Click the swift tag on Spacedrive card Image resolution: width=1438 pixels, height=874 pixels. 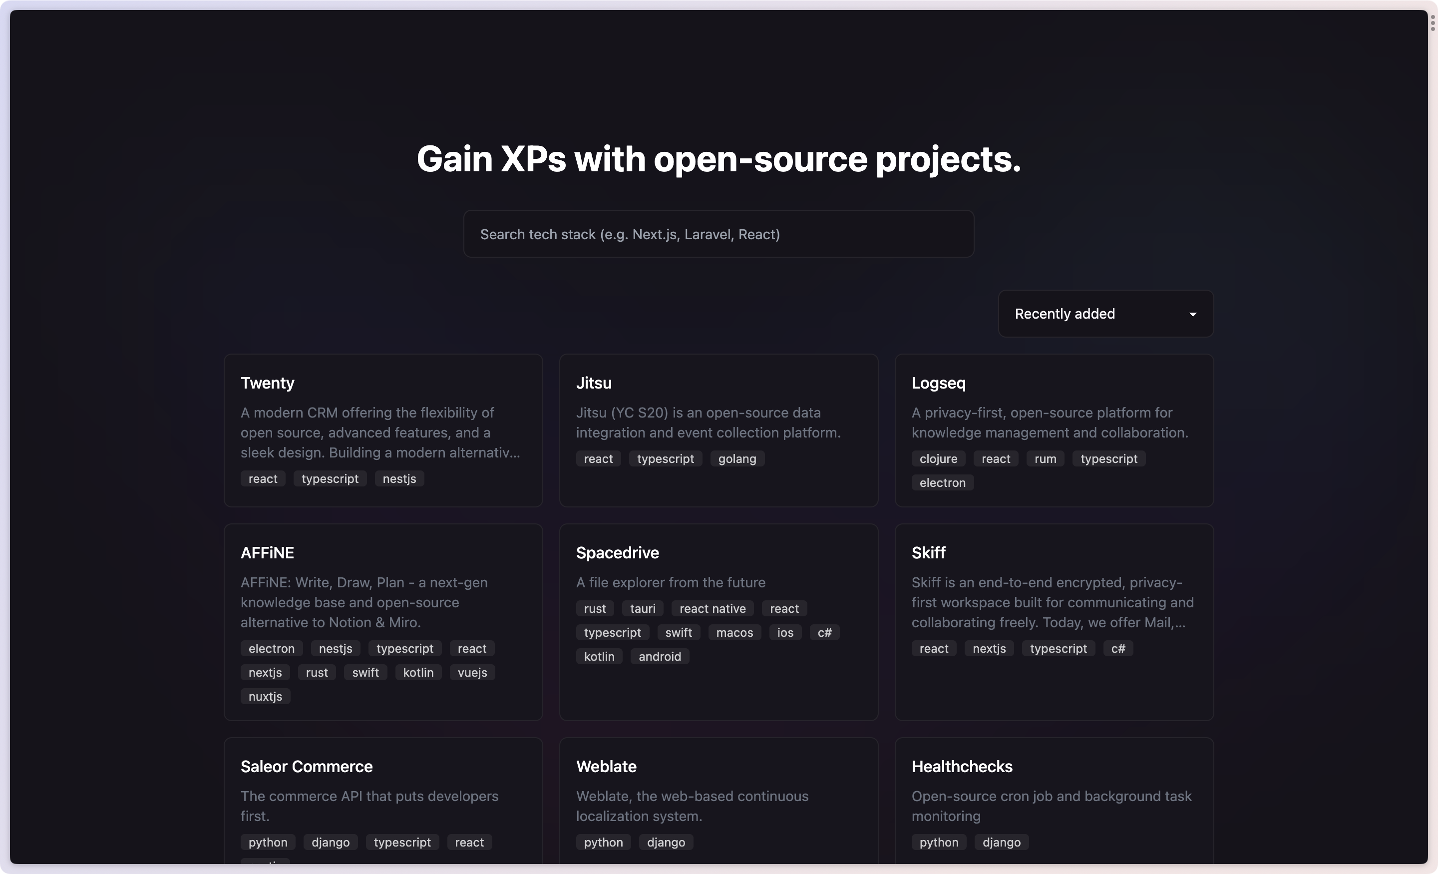click(x=679, y=632)
